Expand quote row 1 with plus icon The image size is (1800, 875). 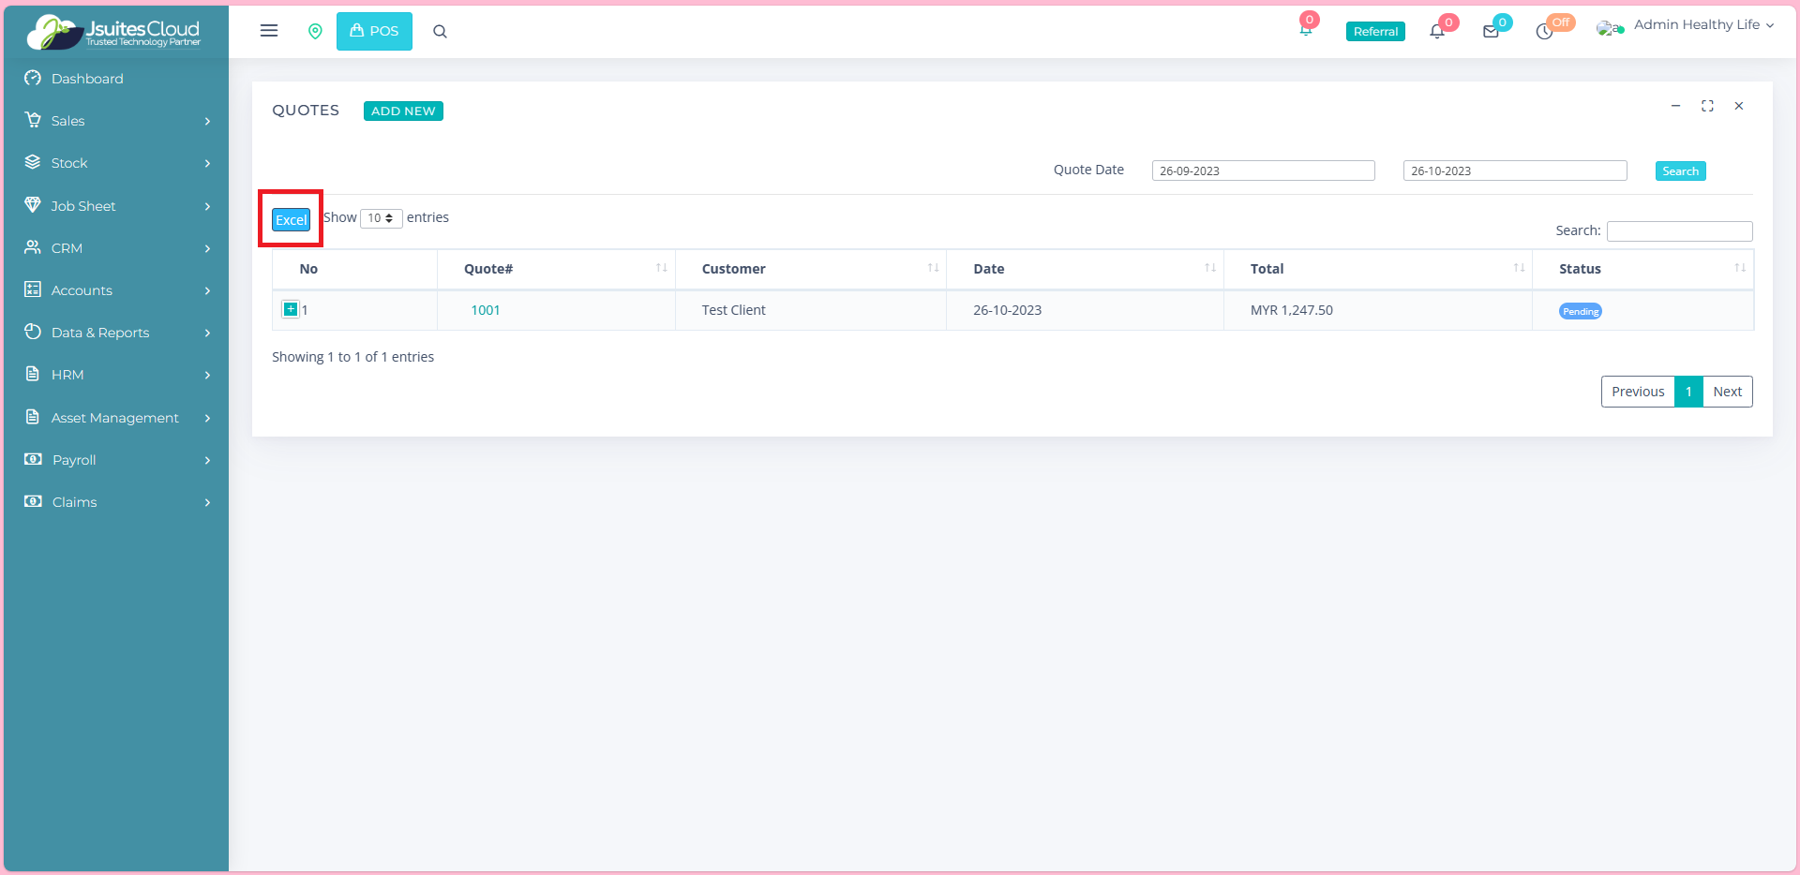(x=291, y=310)
